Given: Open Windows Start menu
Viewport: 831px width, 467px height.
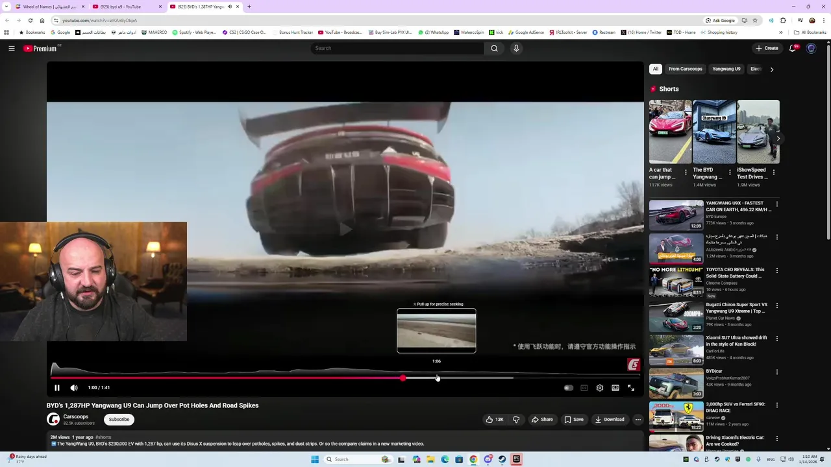Looking at the screenshot, I should [x=315, y=459].
